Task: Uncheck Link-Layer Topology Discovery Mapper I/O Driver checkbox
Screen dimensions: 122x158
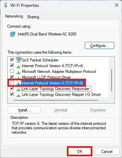Action: [12, 94]
